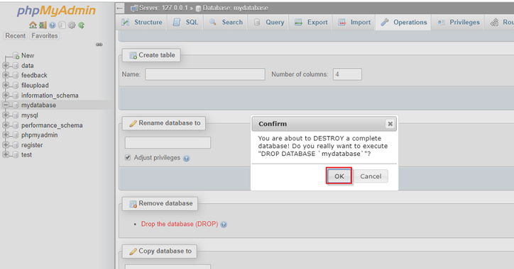
Task: Cancel the DROP DATABASE confirmation
Action: coord(371,176)
